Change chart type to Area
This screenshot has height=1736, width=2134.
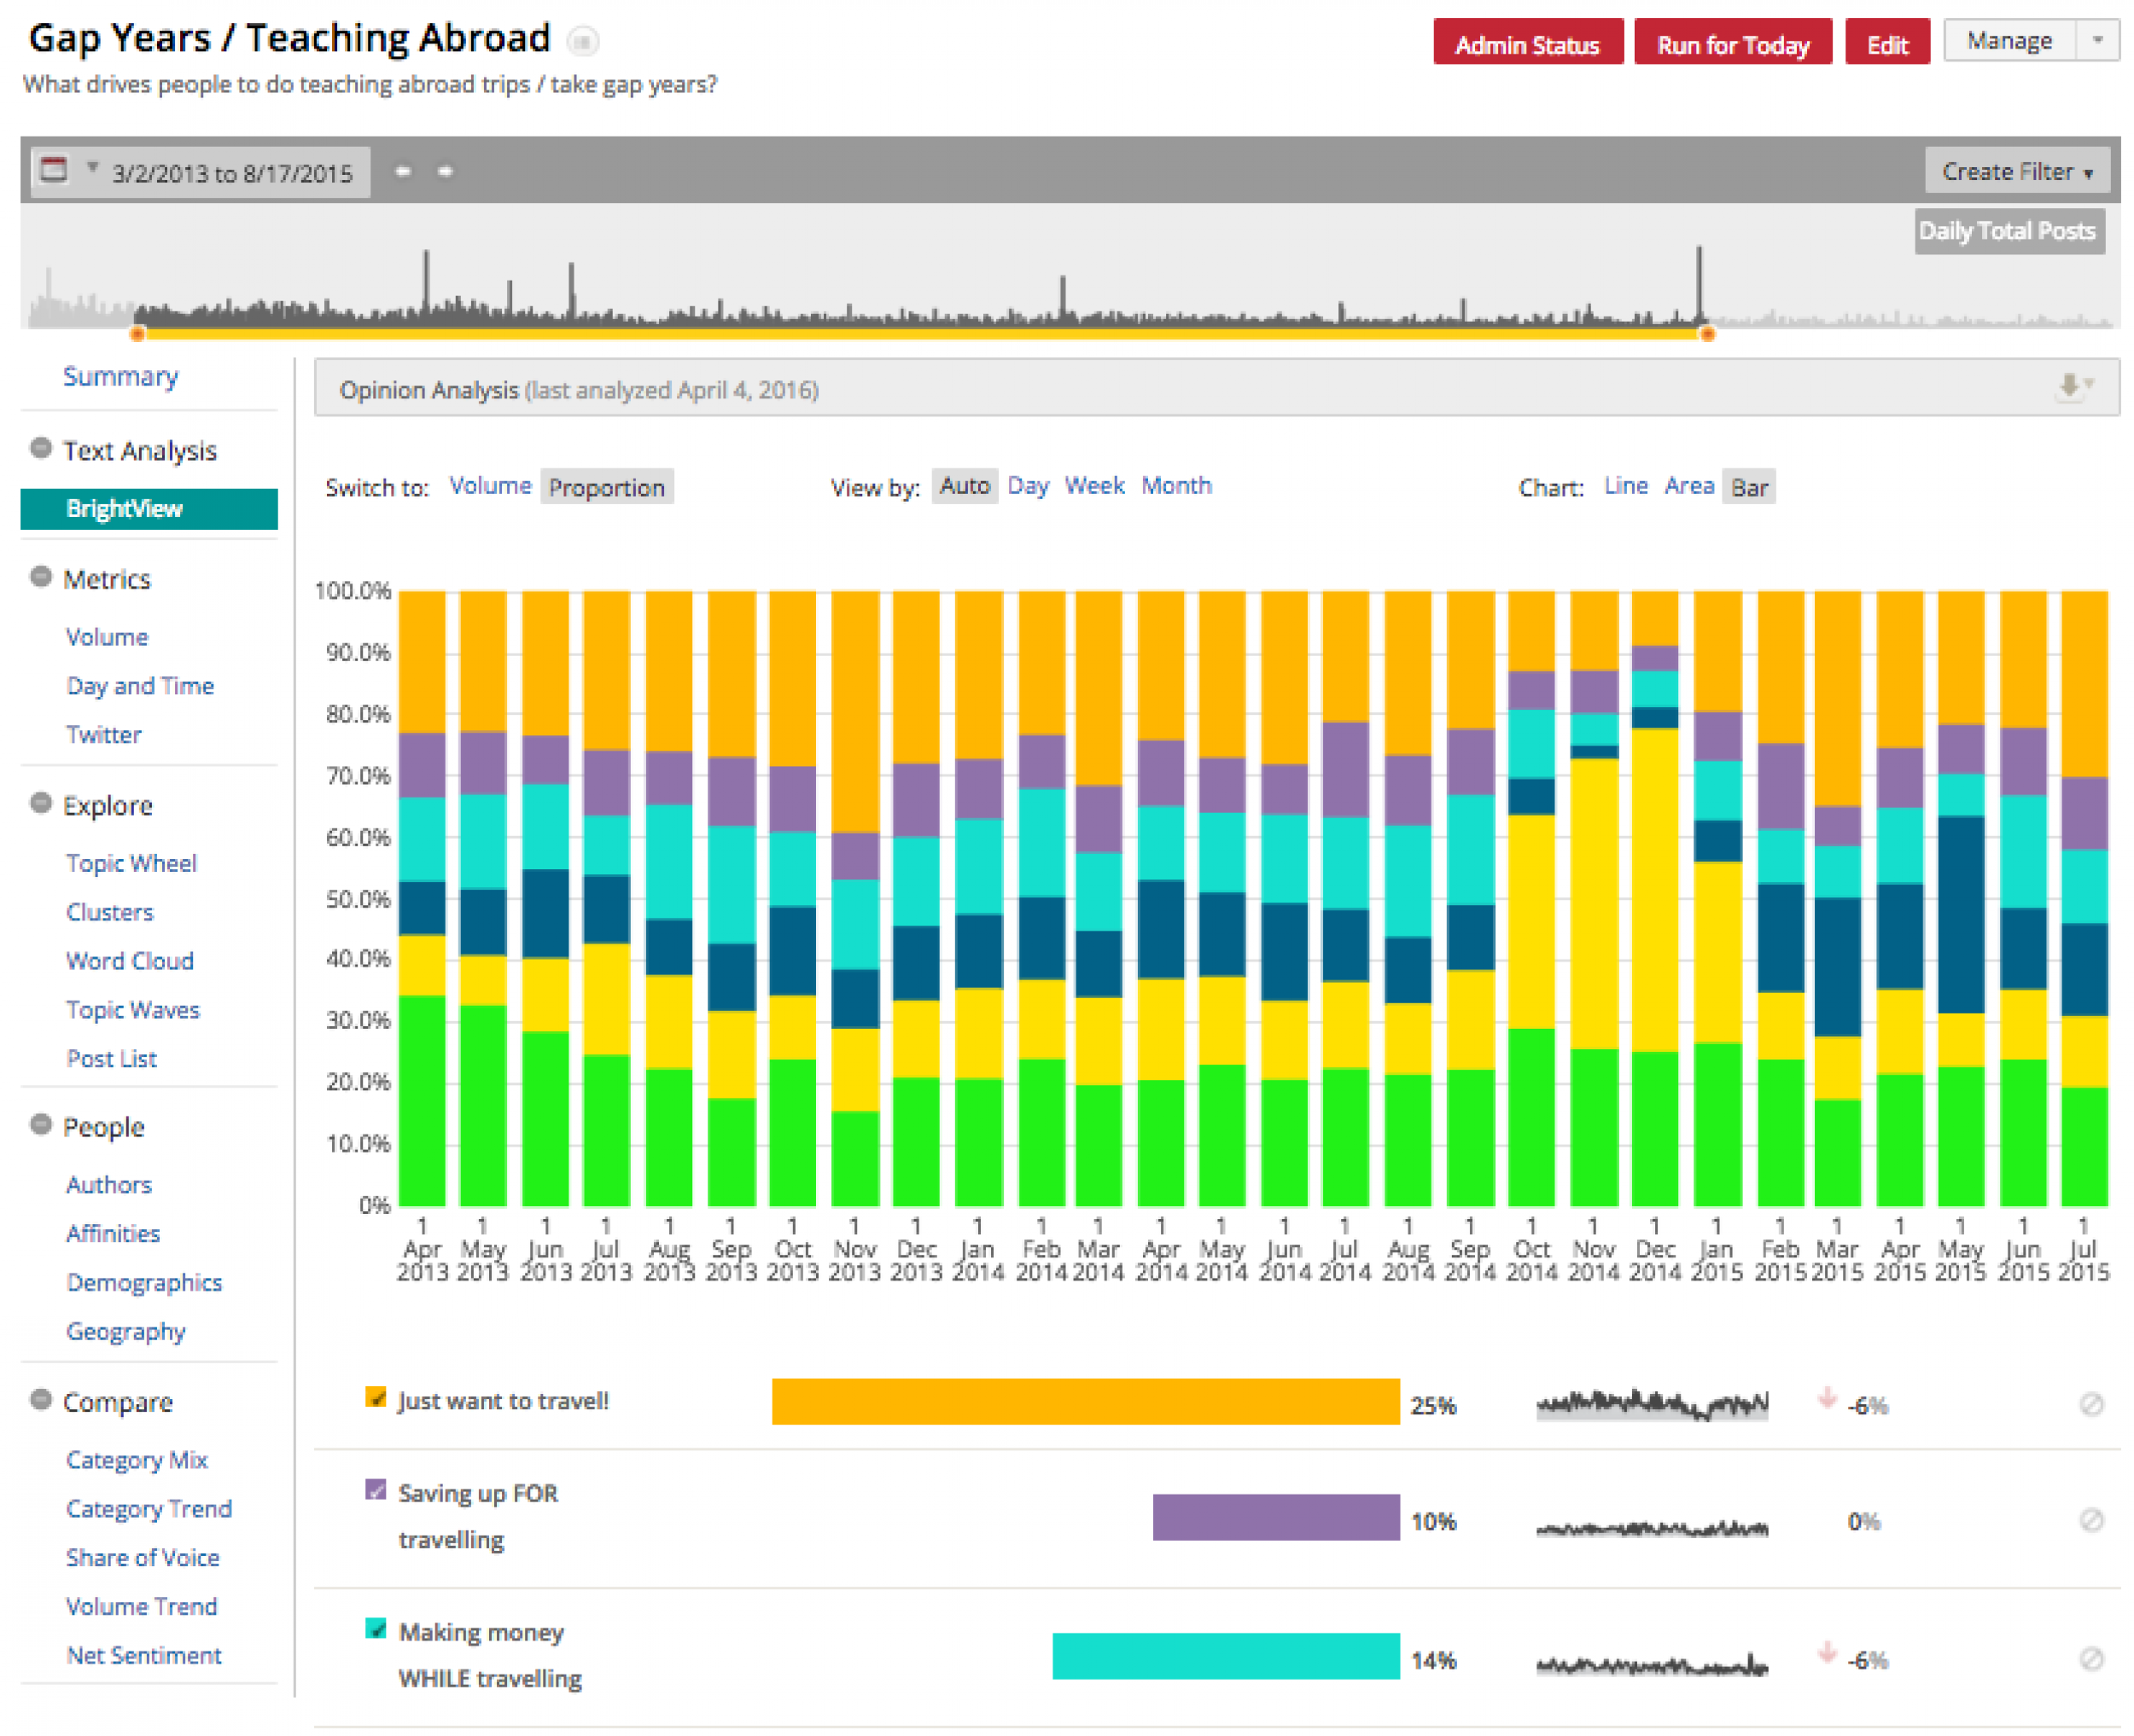point(1688,486)
